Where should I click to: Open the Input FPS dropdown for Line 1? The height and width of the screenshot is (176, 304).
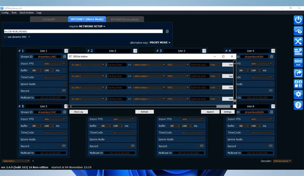(55, 63)
